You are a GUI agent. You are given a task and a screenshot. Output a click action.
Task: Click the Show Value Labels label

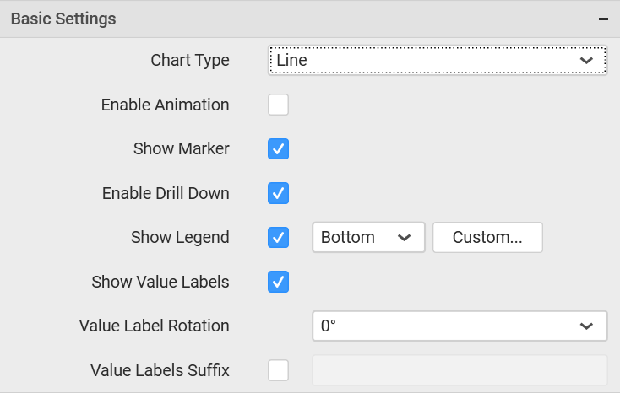[x=160, y=282]
